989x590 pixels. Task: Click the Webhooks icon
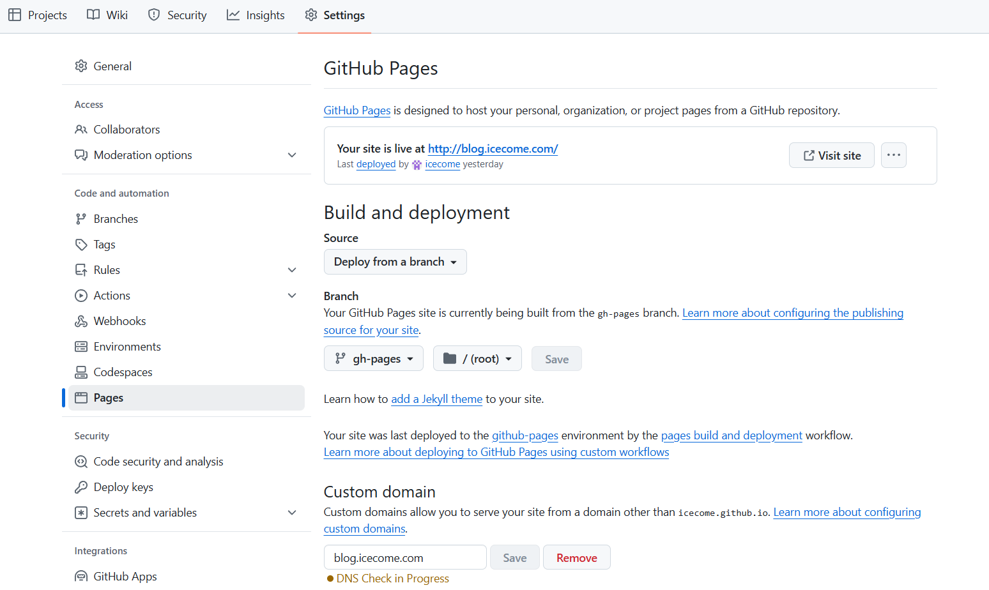(x=81, y=321)
